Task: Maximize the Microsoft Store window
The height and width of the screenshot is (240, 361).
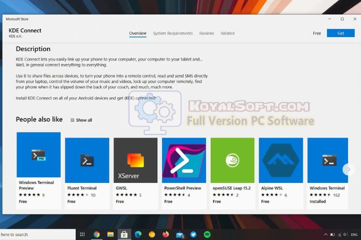Action: pos(342,19)
